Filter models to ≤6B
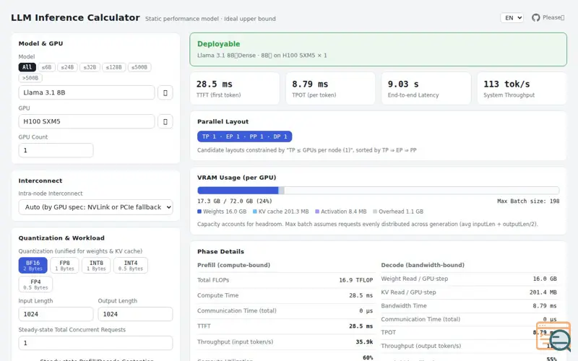Screen dimensions: 578x361 [x=46, y=67]
